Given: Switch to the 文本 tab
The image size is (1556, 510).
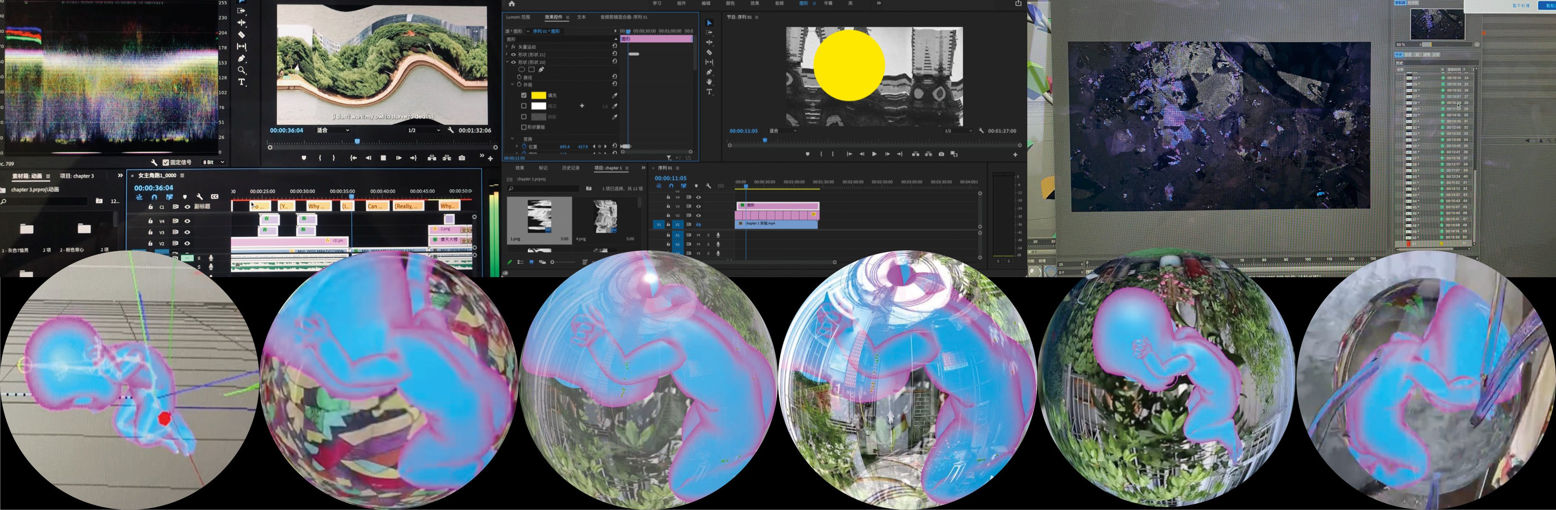Looking at the screenshot, I should coord(581,17).
